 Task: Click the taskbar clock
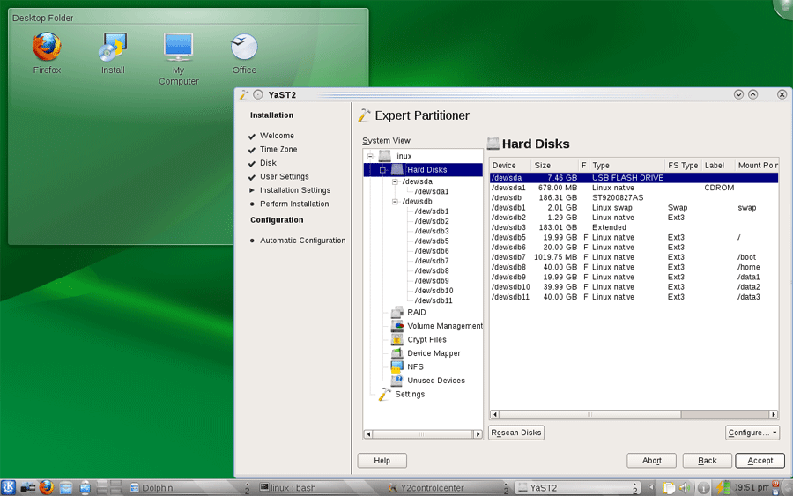point(752,487)
